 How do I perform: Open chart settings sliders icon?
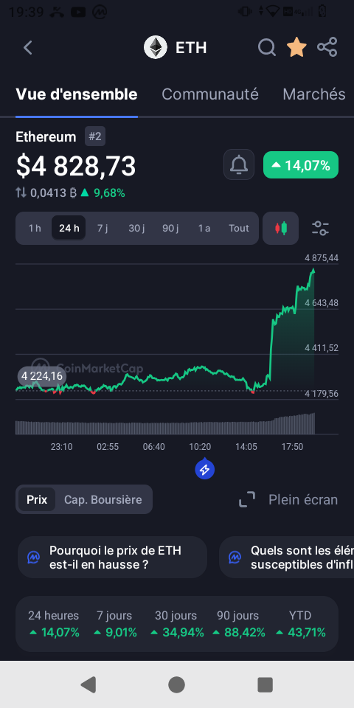[x=321, y=229]
